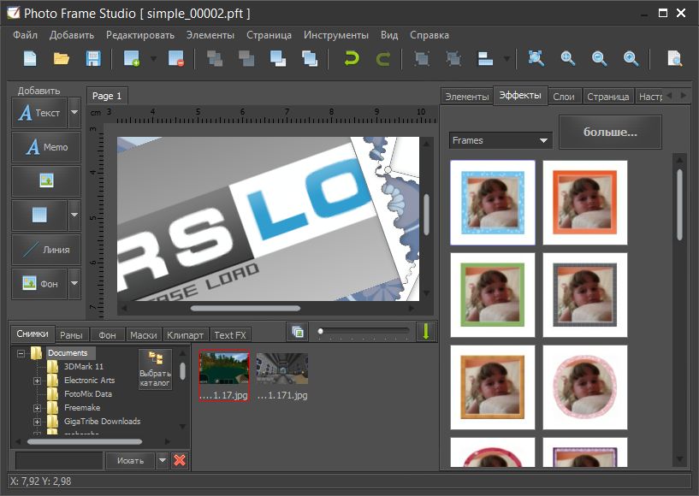Screen dimensions: 699x496
Task: Click the New document icon
Action: [x=30, y=59]
